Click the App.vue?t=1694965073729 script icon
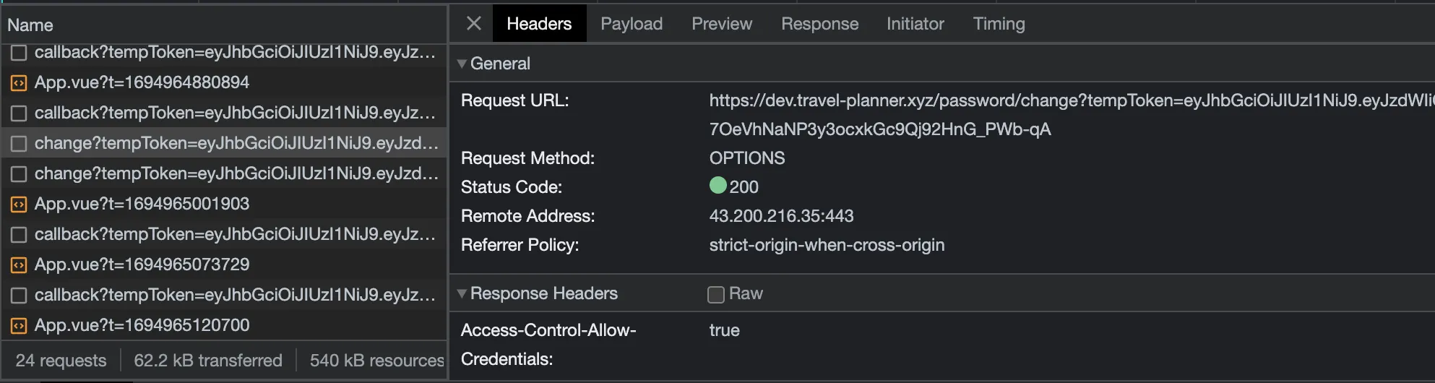The height and width of the screenshot is (383, 1435). click(19, 265)
